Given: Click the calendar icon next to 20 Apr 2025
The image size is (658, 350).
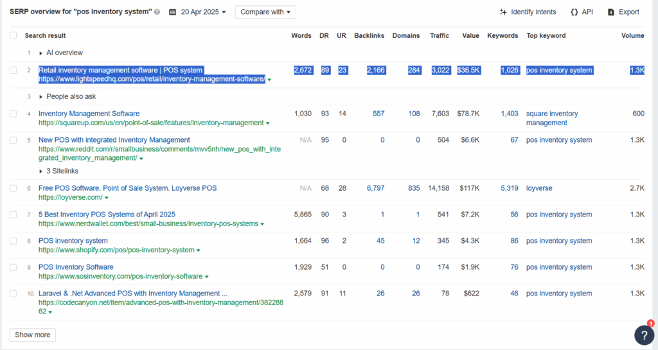Looking at the screenshot, I should (x=172, y=12).
